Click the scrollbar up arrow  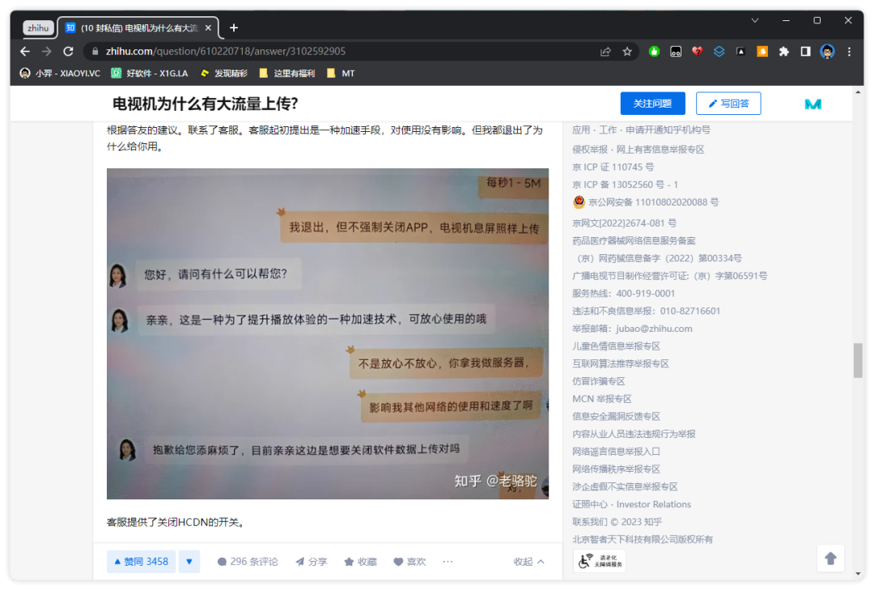(858, 92)
